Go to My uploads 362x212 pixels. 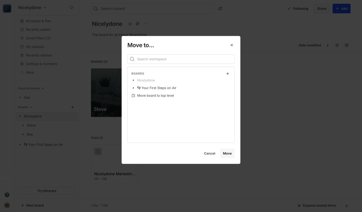(32, 47)
